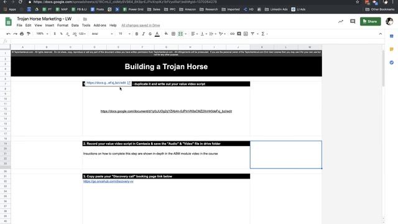Screen dimensions: 398x224
Task: Open horizontal align dropdown
Action: click(195, 34)
